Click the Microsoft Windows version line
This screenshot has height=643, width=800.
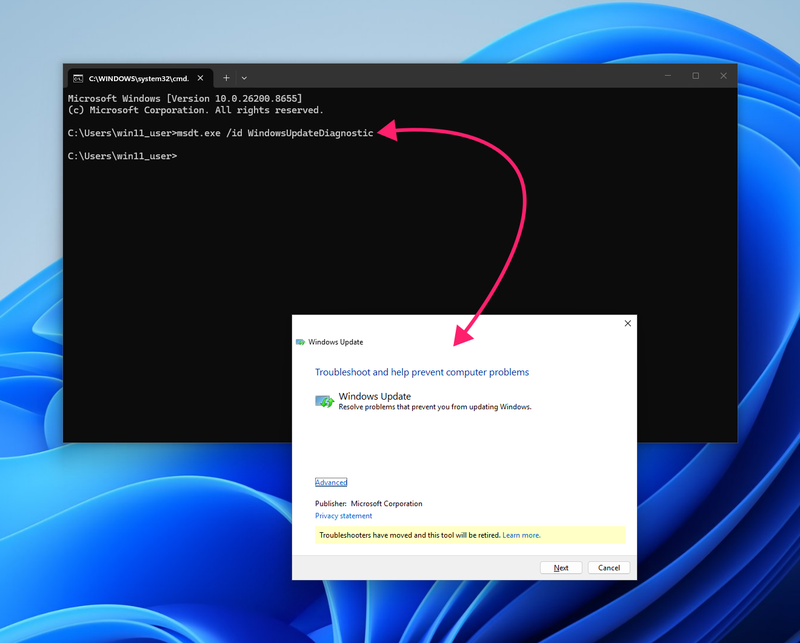(x=185, y=99)
